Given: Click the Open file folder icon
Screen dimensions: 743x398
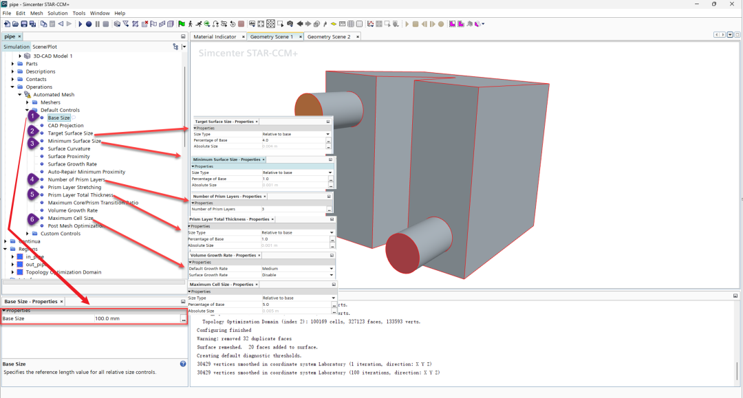Looking at the screenshot, I should click(x=15, y=23).
